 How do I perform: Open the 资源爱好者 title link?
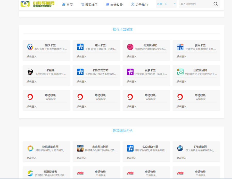(50, 172)
